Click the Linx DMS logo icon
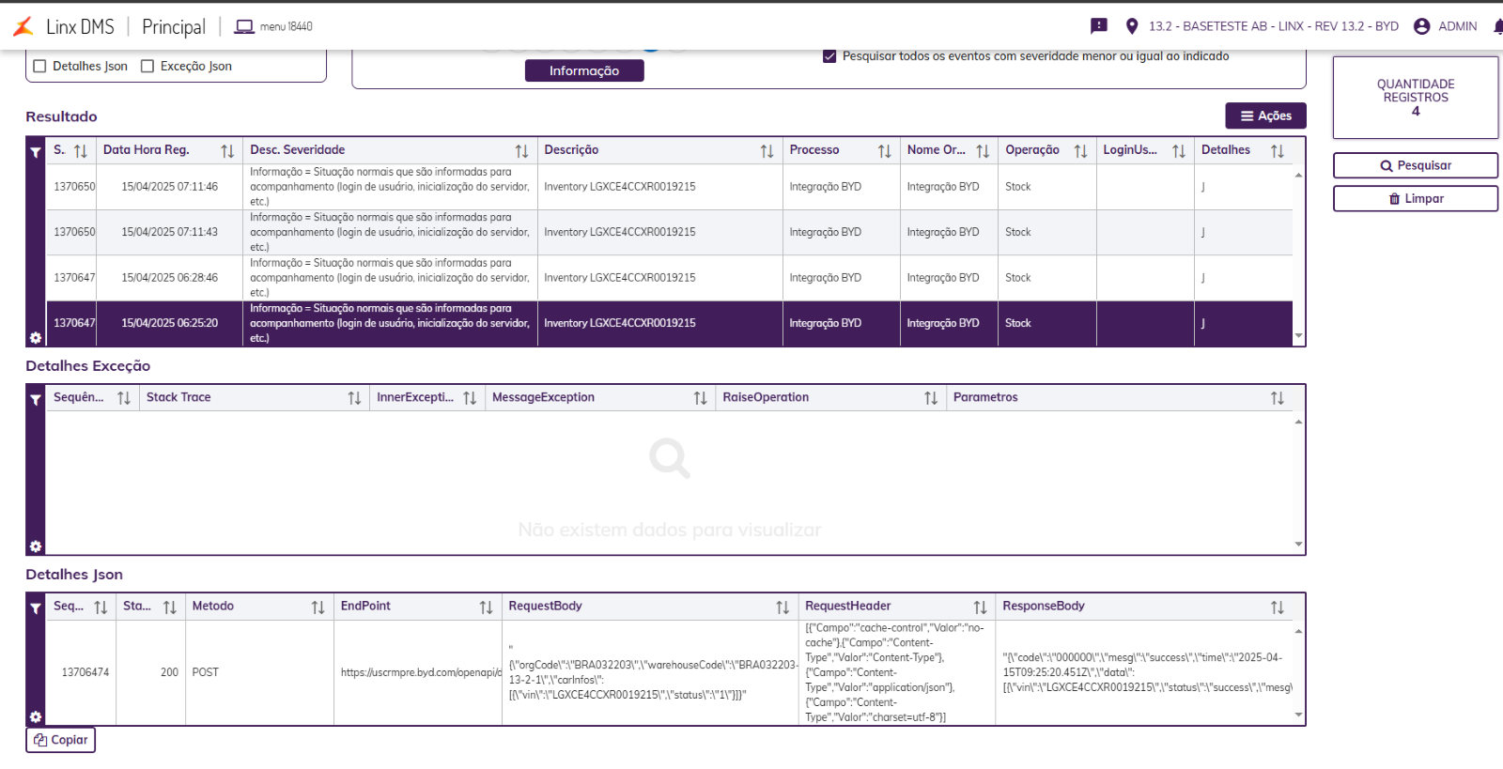Screen dimensions: 1503x769 click(x=23, y=26)
